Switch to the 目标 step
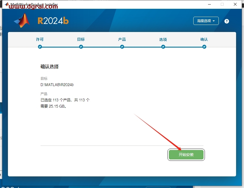The width and height of the screenshot is (244, 188). (81, 40)
